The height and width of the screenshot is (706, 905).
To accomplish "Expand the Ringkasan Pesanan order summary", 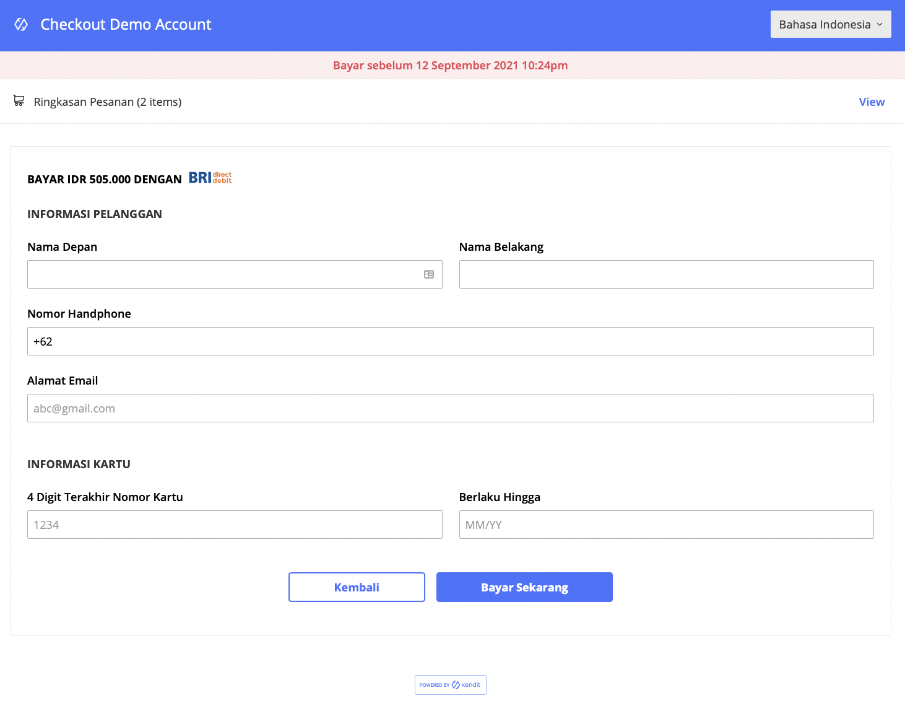I will (x=108, y=102).
